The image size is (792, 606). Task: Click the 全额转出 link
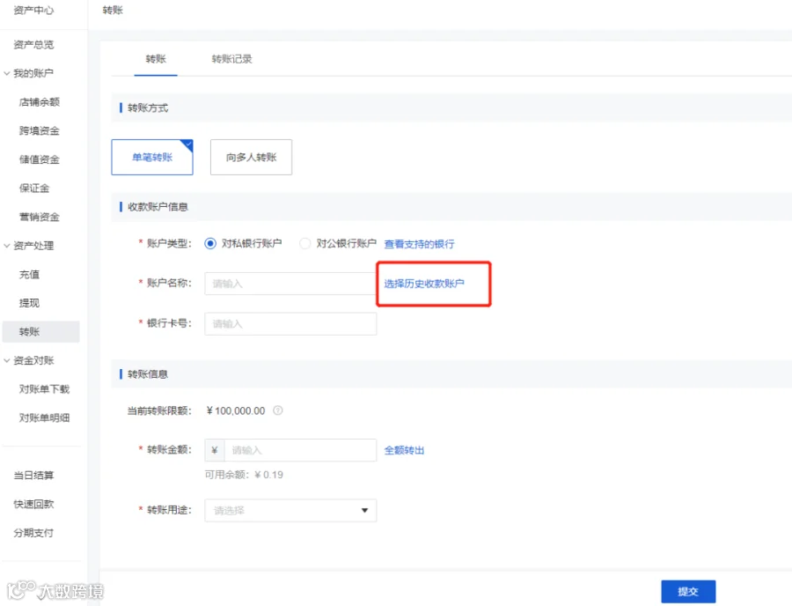tap(404, 450)
